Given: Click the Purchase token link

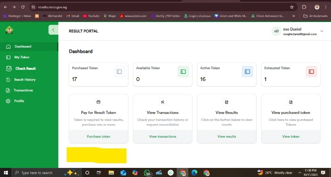Looking at the screenshot, I should pyautogui.click(x=98, y=136).
